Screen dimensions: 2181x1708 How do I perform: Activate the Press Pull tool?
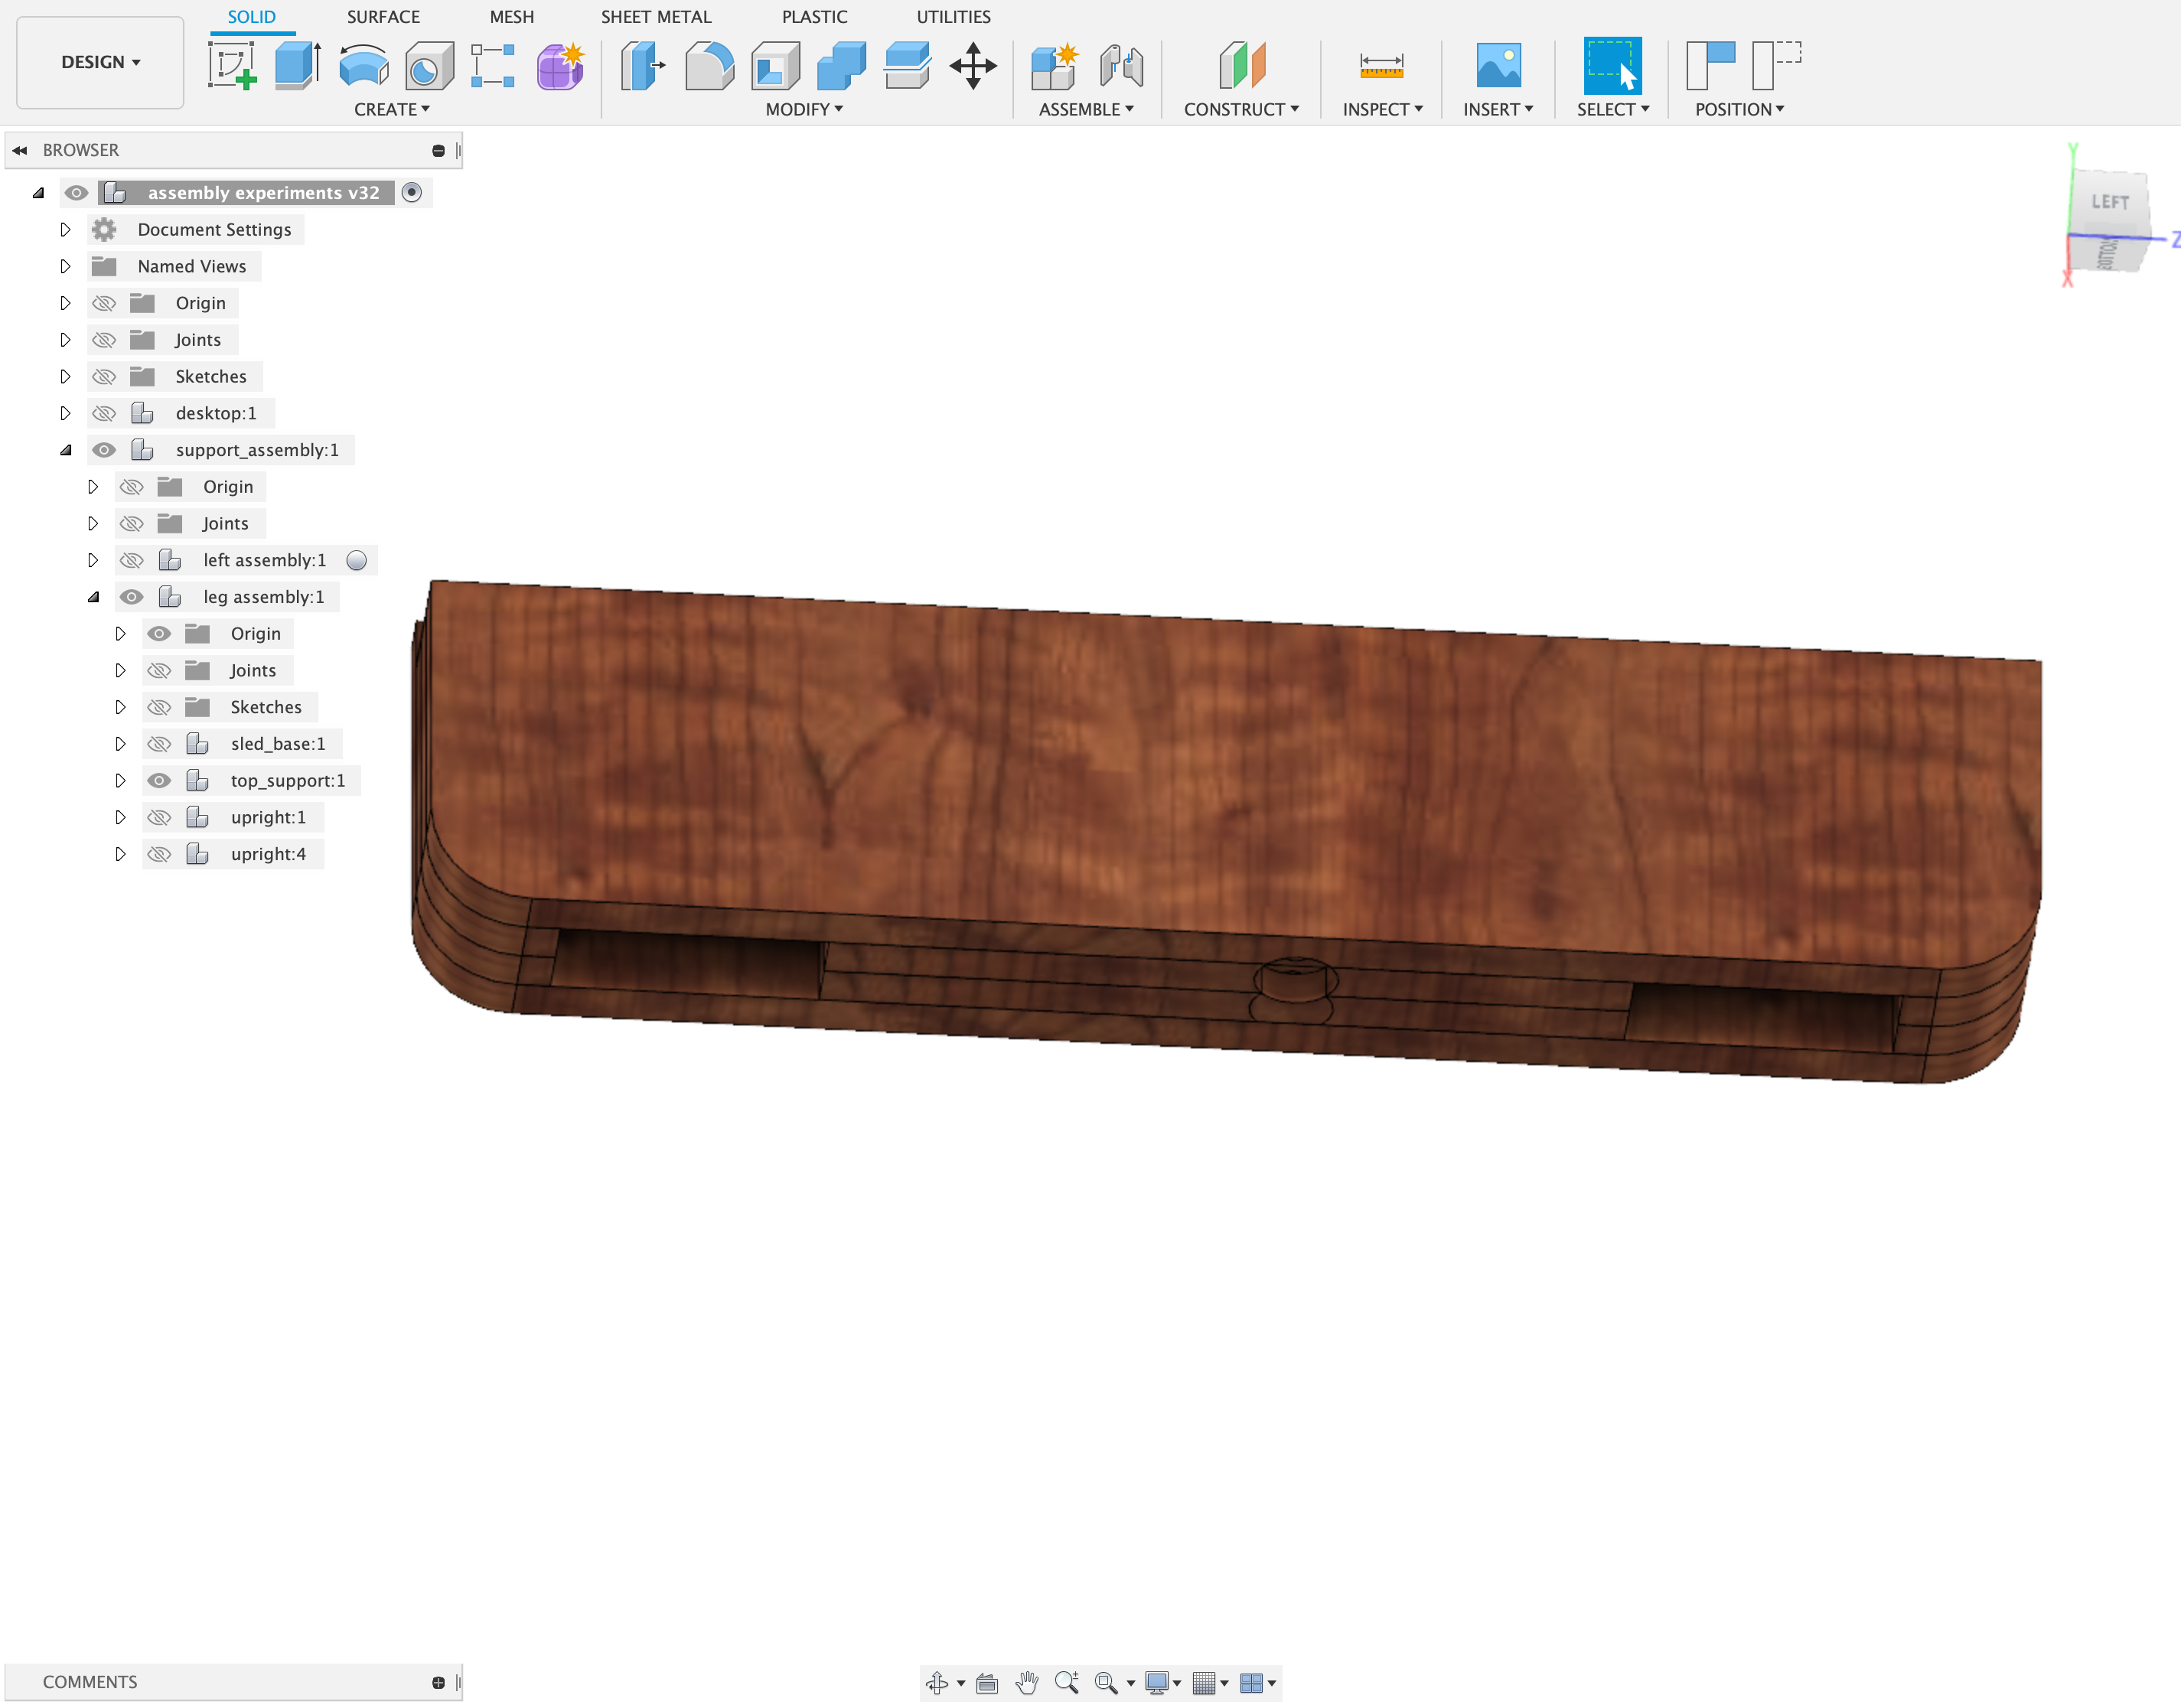[x=641, y=67]
